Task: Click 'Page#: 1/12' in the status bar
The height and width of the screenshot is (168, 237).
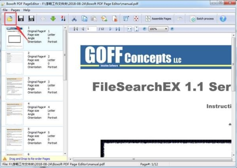Action: [149, 164]
